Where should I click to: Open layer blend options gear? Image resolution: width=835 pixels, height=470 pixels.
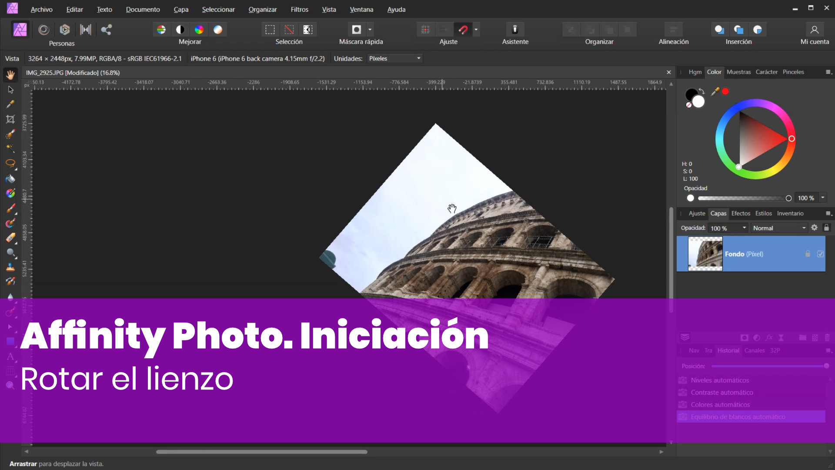[814, 228]
